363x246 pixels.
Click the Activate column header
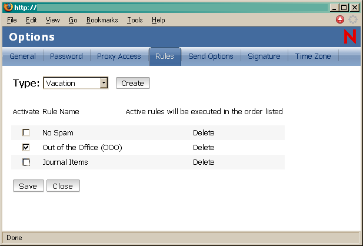[26, 112]
